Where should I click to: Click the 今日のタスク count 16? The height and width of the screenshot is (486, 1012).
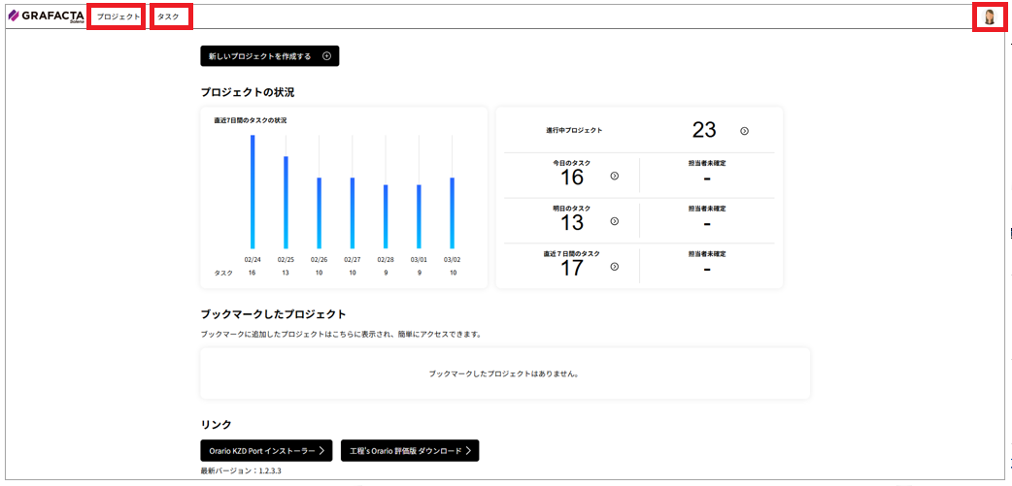572,178
